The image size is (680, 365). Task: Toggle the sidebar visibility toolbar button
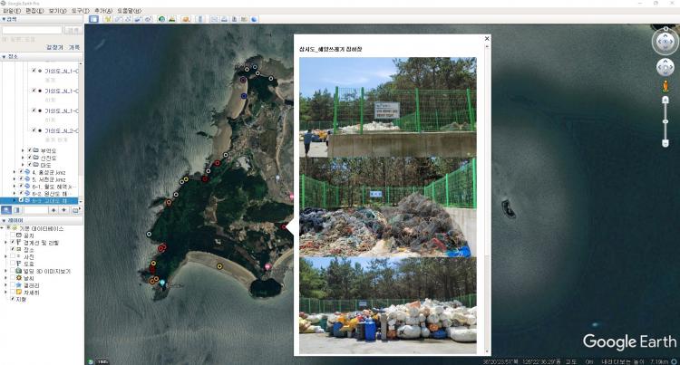[93, 19]
